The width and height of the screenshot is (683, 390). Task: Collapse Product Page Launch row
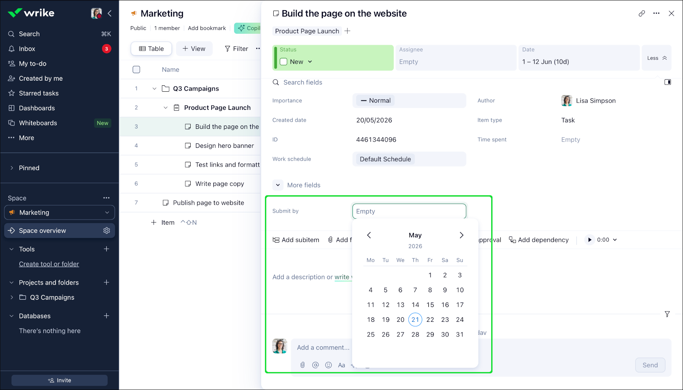165,108
